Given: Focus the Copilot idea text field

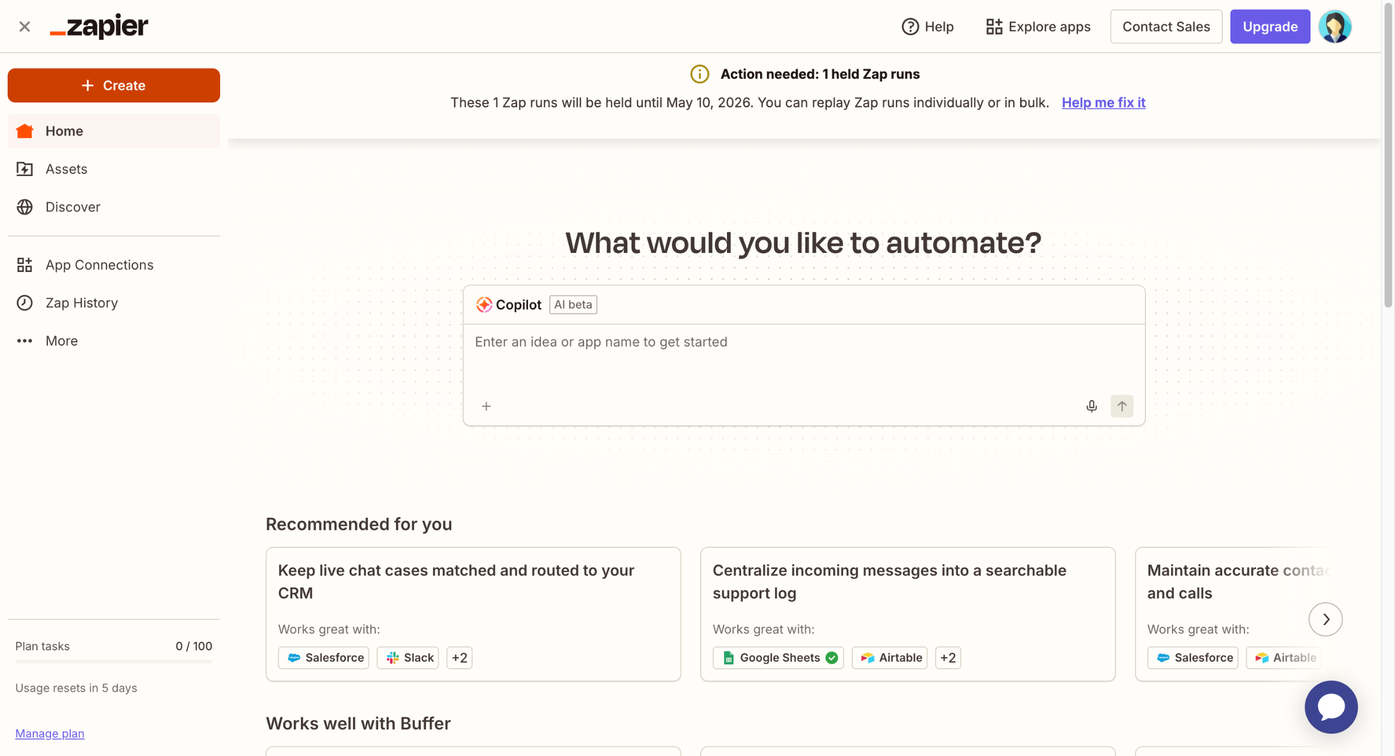Looking at the screenshot, I should coord(803,354).
